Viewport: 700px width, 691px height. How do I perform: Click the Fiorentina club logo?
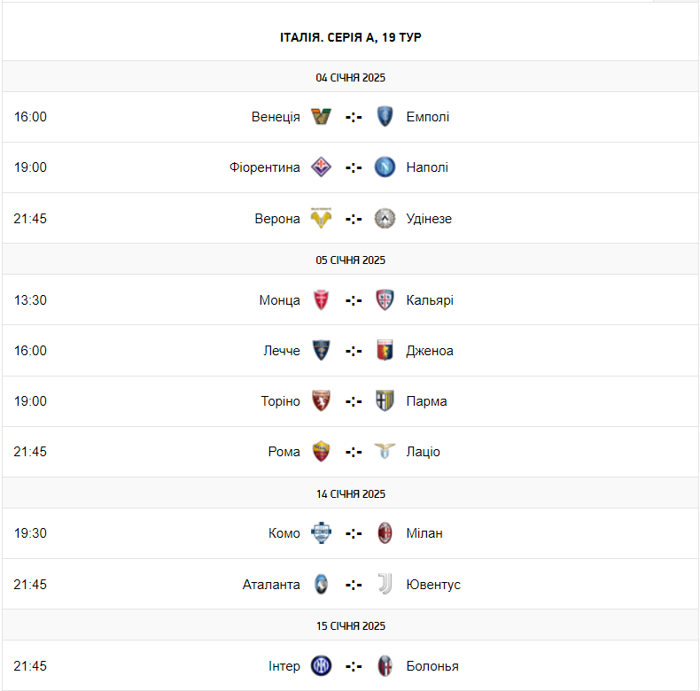tap(322, 167)
